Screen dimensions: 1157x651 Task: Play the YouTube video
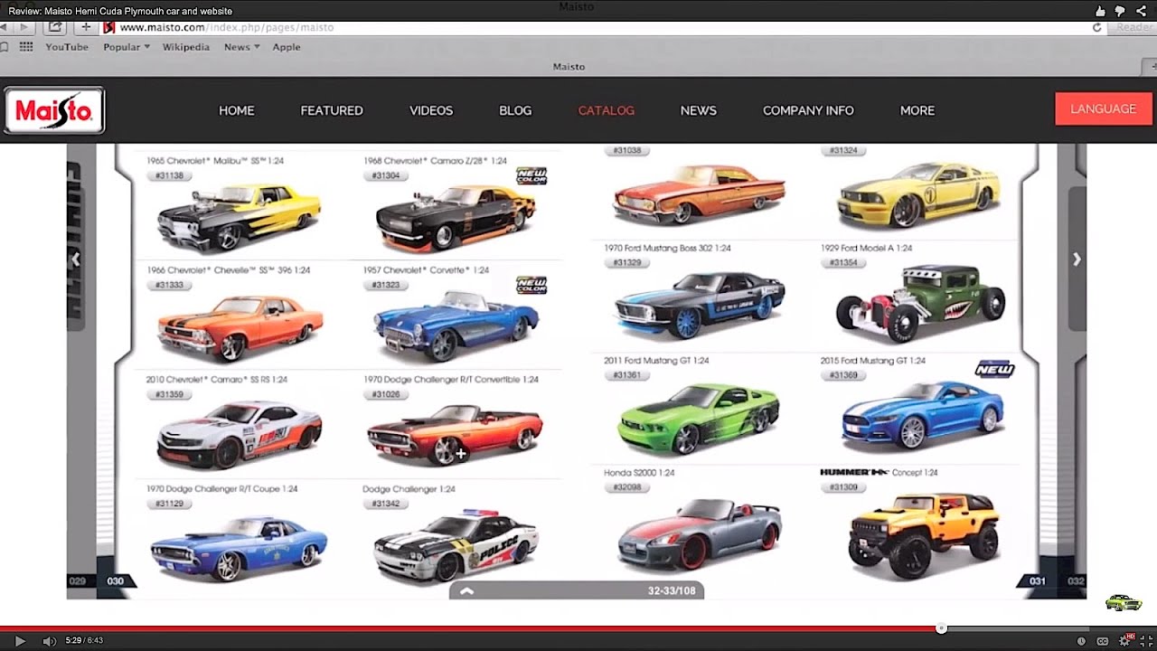click(20, 641)
